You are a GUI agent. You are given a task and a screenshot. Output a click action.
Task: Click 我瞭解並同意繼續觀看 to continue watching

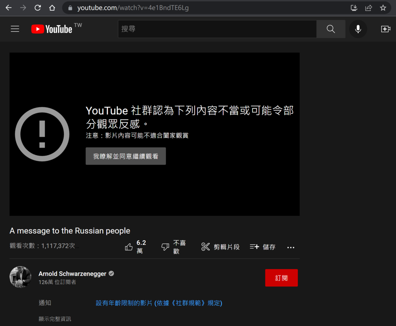[x=126, y=156]
